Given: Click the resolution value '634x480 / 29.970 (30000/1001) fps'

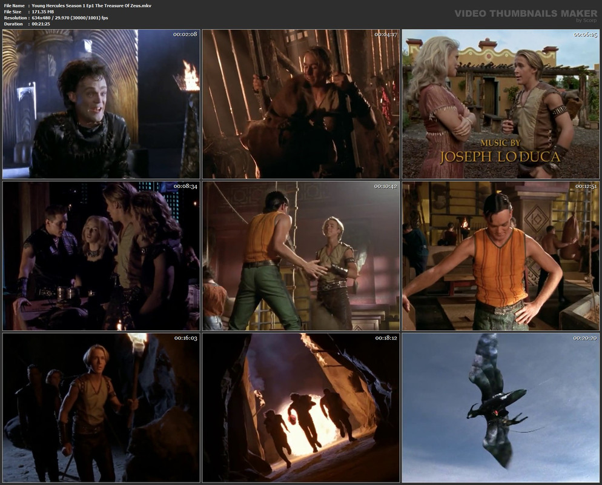Looking at the screenshot, I should pyautogui.click(x=70, y=18).
